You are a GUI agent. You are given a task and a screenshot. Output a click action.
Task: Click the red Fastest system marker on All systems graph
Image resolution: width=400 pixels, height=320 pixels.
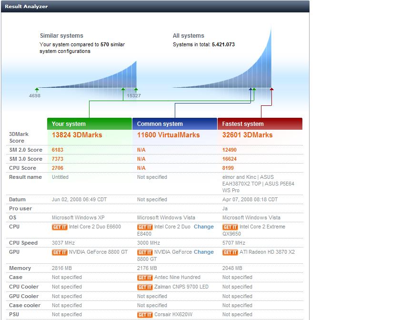(272, 89)
